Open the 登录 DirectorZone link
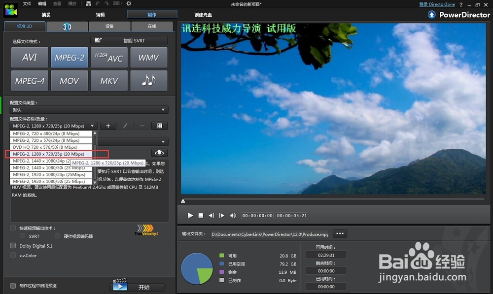The image size is (493, 294). [x=437, y=4]
